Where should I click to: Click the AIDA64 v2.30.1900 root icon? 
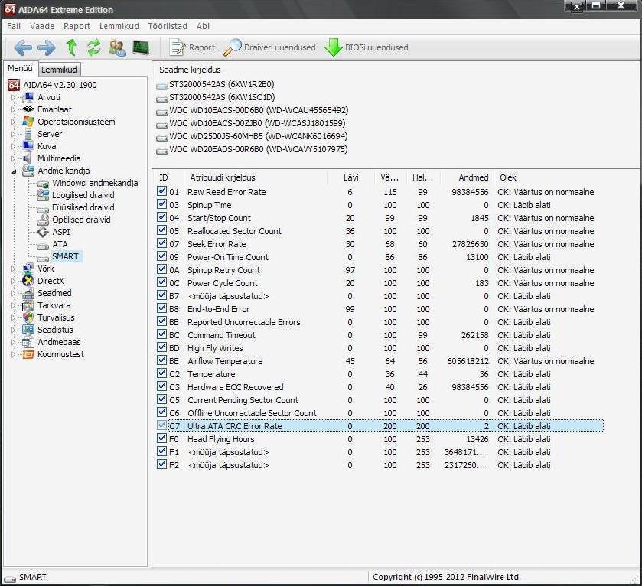[x=14, y=85]
